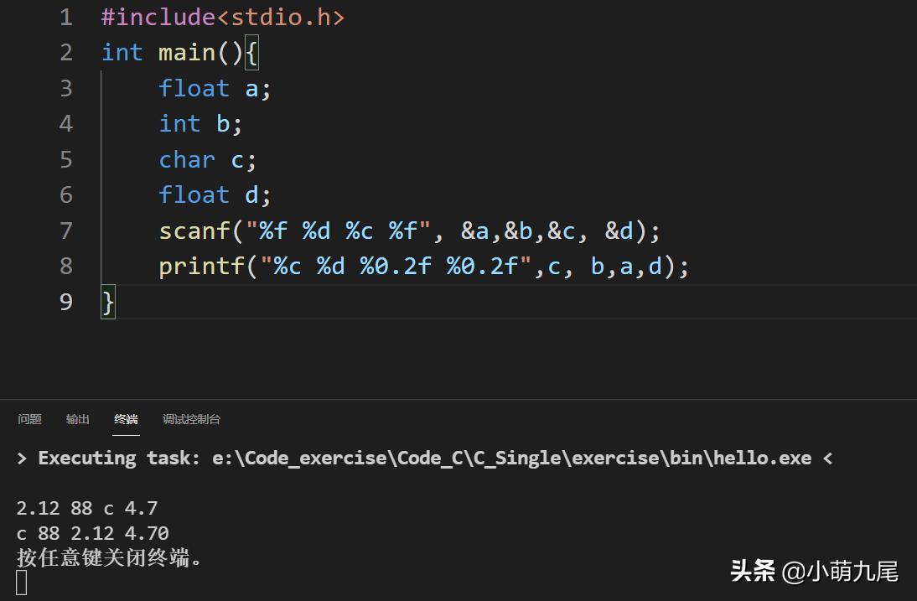Screen dimensions: 917x601
Task: Click the opening brace after main()
Action: point(251,53)
